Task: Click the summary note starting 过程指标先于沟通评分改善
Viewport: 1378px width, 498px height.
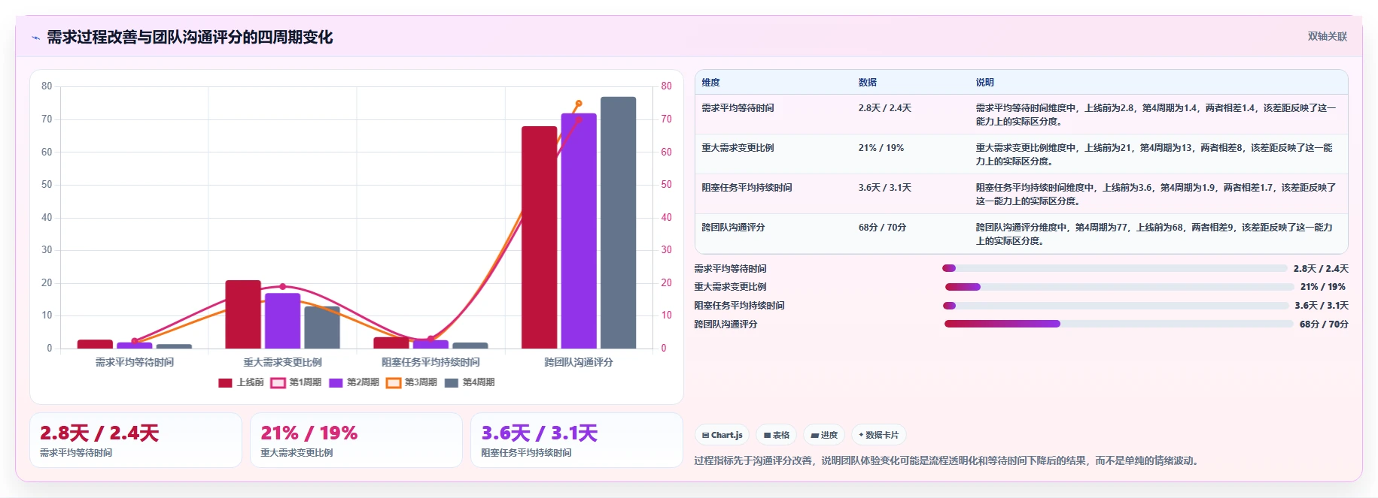Action: pos(946,460)
